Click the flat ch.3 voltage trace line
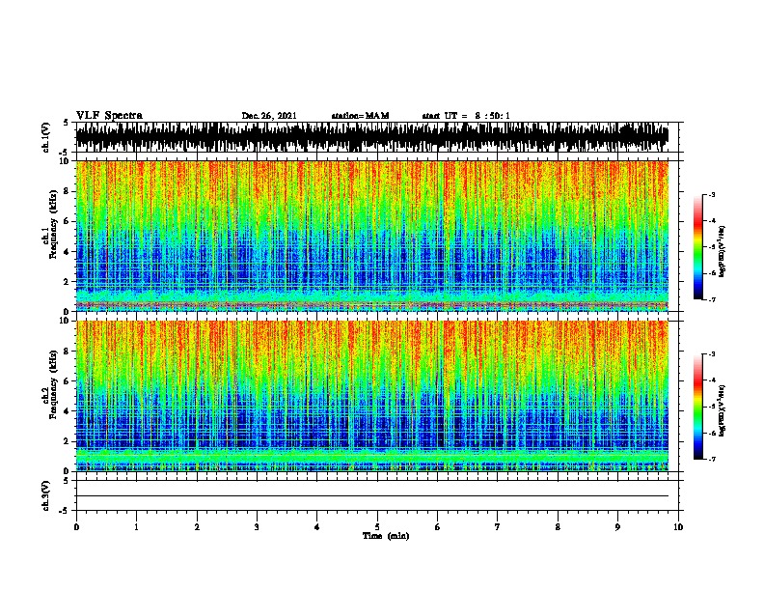Viewport: 764px width, 591px height. click(x=372, y=496)
